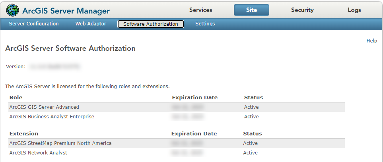
Task: Click Expiration Date header in Role table
Action: [x=194, y=98]
